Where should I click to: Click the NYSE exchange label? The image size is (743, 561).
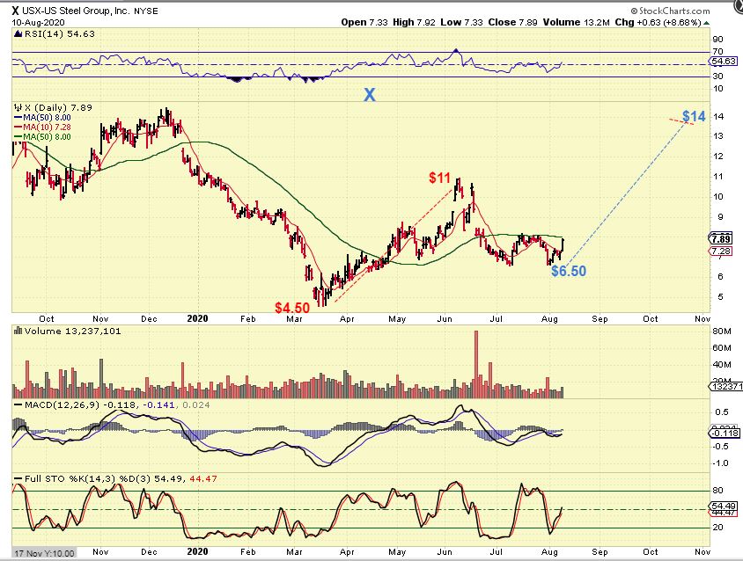point(146,11)
